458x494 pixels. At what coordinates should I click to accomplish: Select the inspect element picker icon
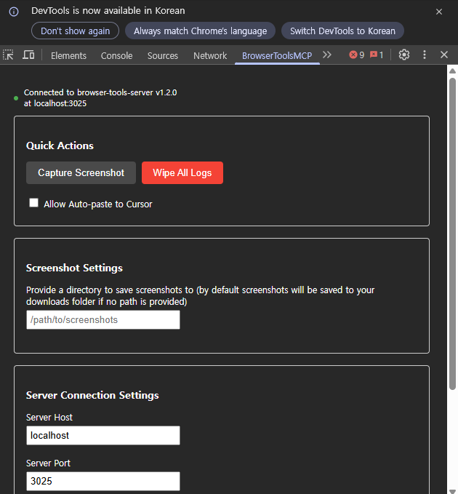click(x=8, y=55)
